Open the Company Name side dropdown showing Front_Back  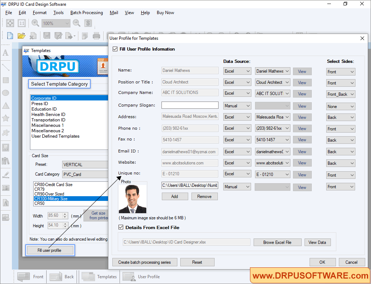click(341, 94)
